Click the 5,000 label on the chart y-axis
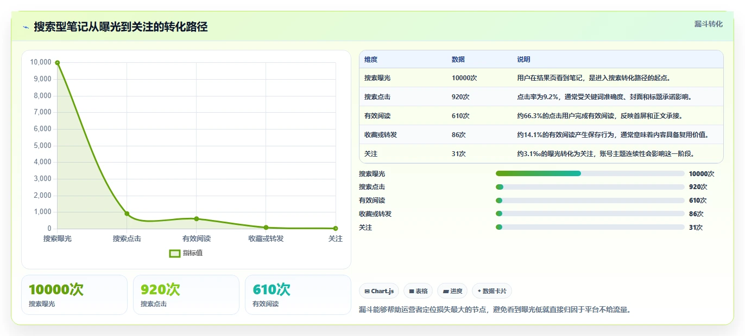 (42, 146)
